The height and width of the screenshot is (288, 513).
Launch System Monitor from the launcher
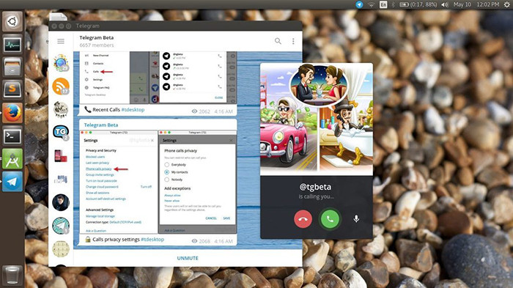tap(12, 44)
